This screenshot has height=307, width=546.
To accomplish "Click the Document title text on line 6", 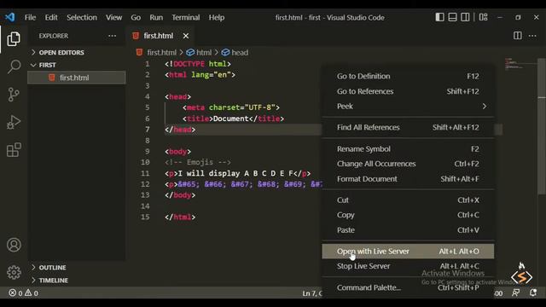I will (x=231, y=119).
